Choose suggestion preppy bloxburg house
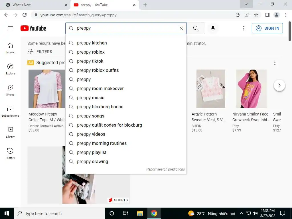This screenshot has width=292, height=219. coord(126,107)
